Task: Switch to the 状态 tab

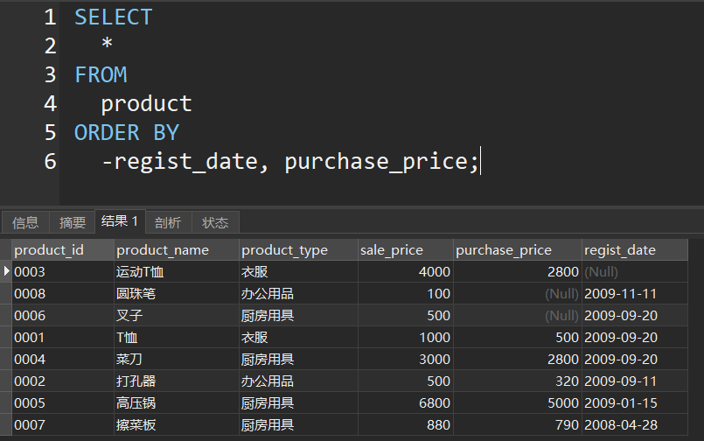Action: click(x=215, y=222)
